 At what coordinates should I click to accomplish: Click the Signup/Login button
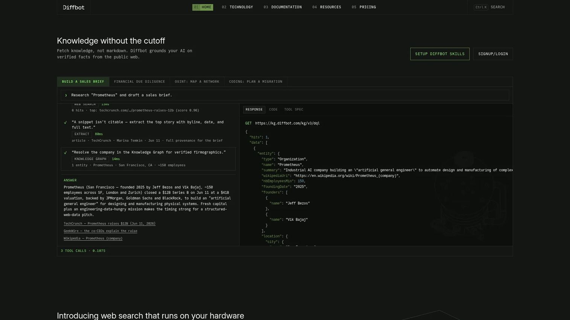pos(493,54)
